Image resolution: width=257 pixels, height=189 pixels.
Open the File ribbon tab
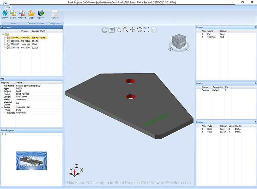click(8, 7)
